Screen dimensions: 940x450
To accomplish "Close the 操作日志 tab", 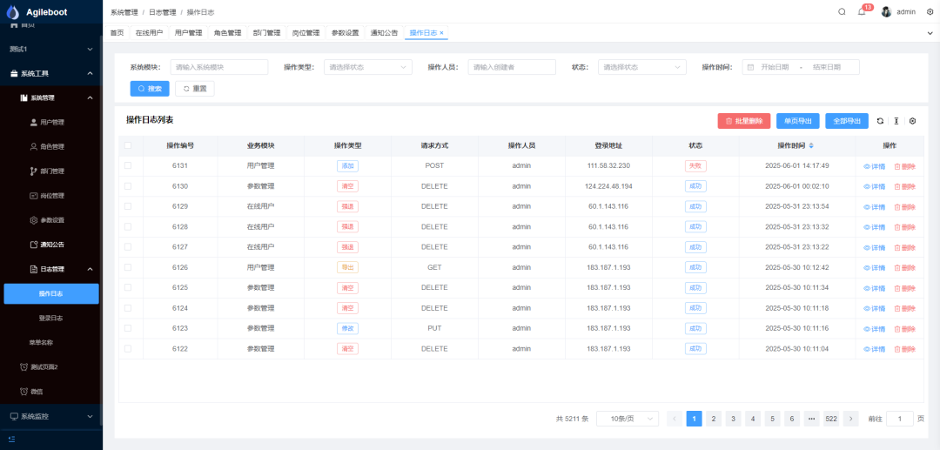I will pos(441,33).
